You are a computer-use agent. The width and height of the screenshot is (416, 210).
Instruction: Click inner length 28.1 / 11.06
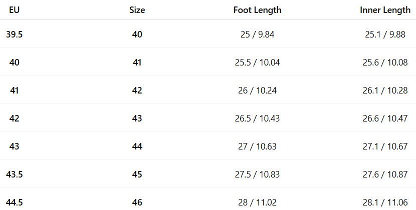(x=385, y=202)
